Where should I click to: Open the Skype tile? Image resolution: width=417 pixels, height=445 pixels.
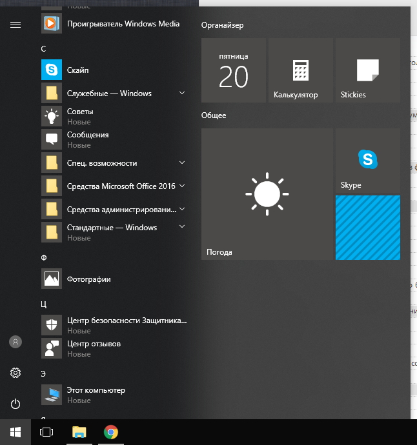(x=368, y=161)
